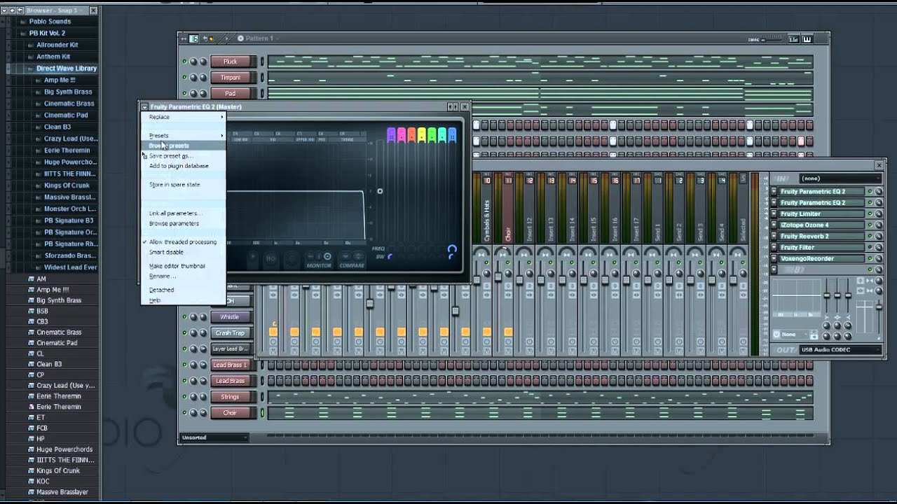Open the mixer input (none) dropdown
The image size is (897, 504).
coord(840,178)
